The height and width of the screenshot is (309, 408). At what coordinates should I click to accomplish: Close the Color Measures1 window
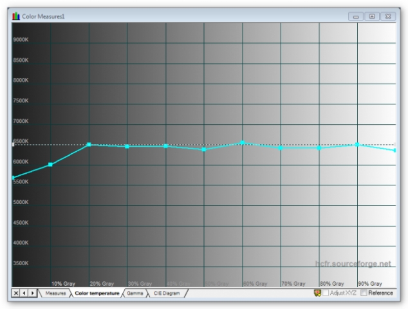[387, 16]
